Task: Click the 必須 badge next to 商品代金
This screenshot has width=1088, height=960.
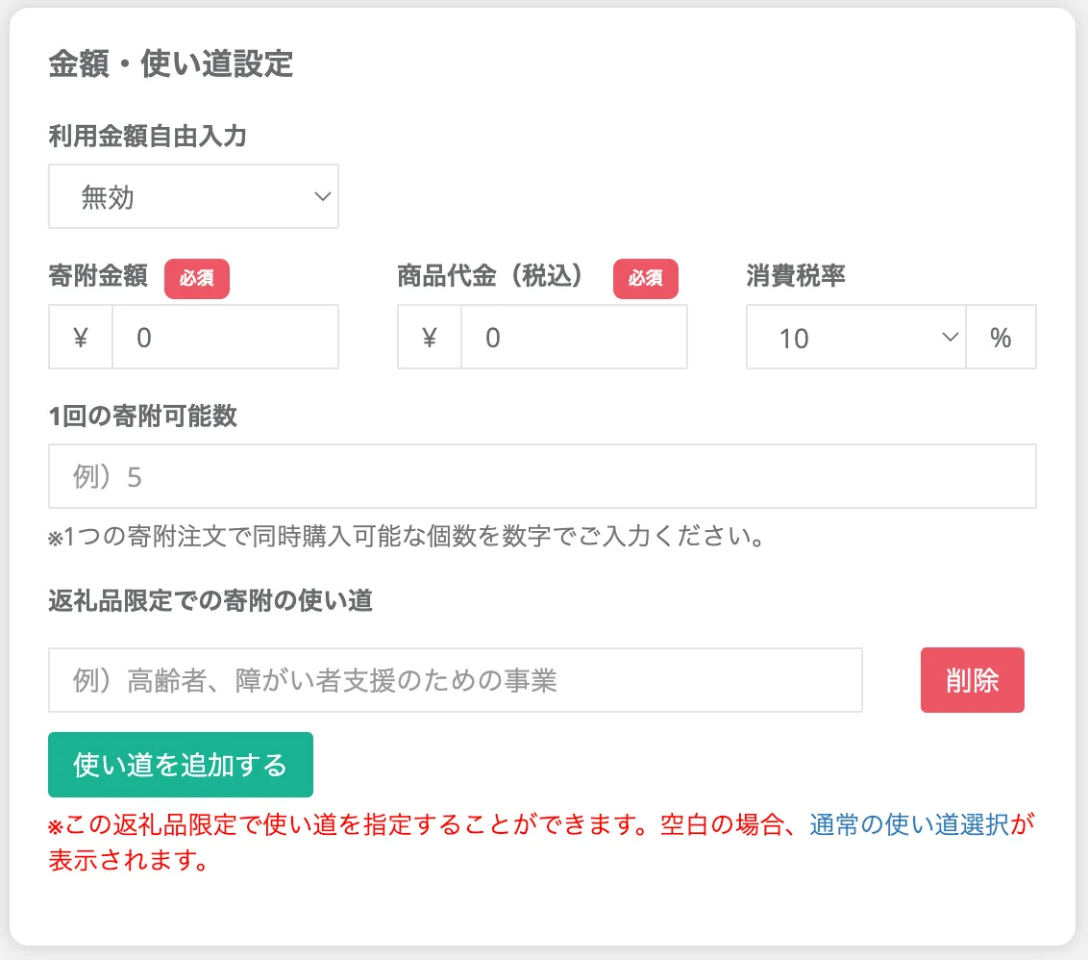Action: tap(645, 279)
